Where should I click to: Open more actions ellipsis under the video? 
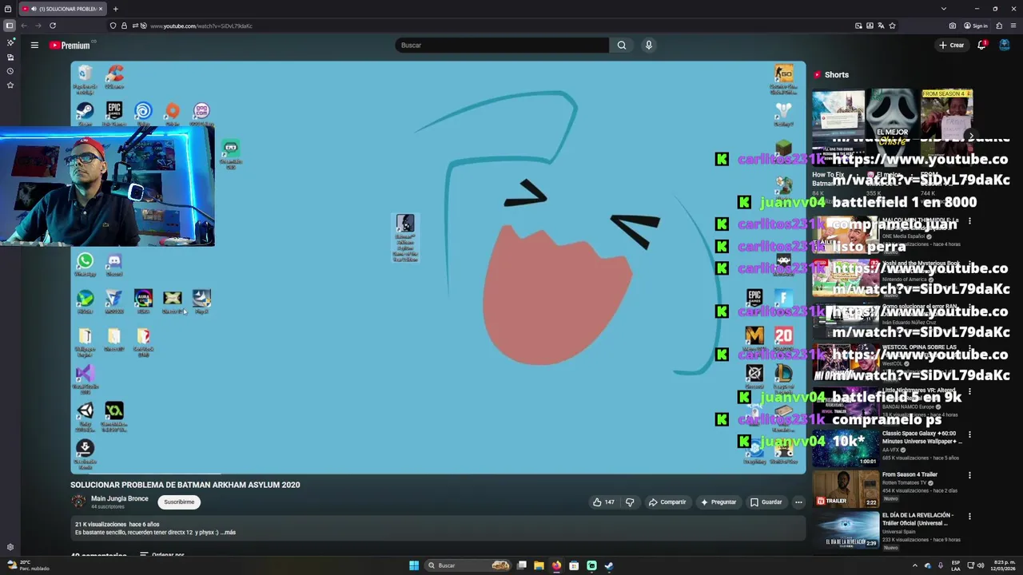point(798,502)
